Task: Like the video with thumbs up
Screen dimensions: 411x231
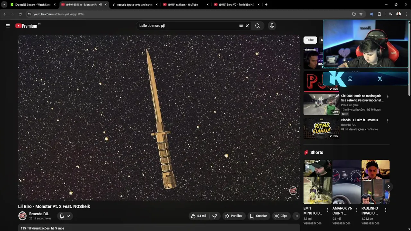Action: pyautogui.click(x=198, y=216)
